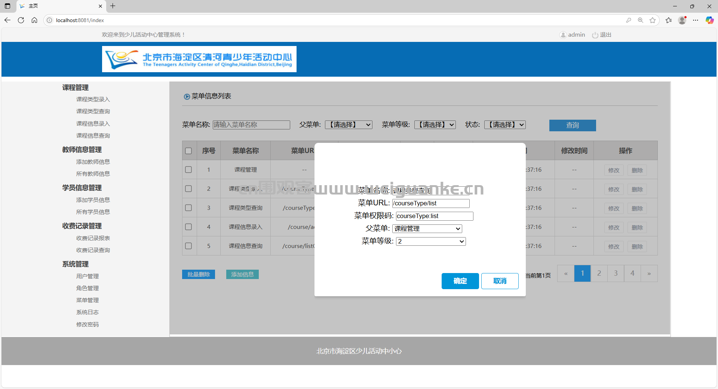Image resolution: width=718 pixels, height=389 pixels.
Task: Open the 菜单等级 filter dropdown
Action: click(435, 125)
